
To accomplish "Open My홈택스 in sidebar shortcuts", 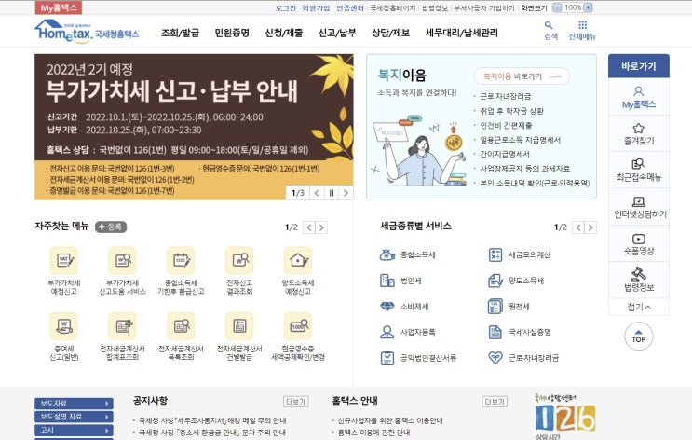I will coord(639,98).
